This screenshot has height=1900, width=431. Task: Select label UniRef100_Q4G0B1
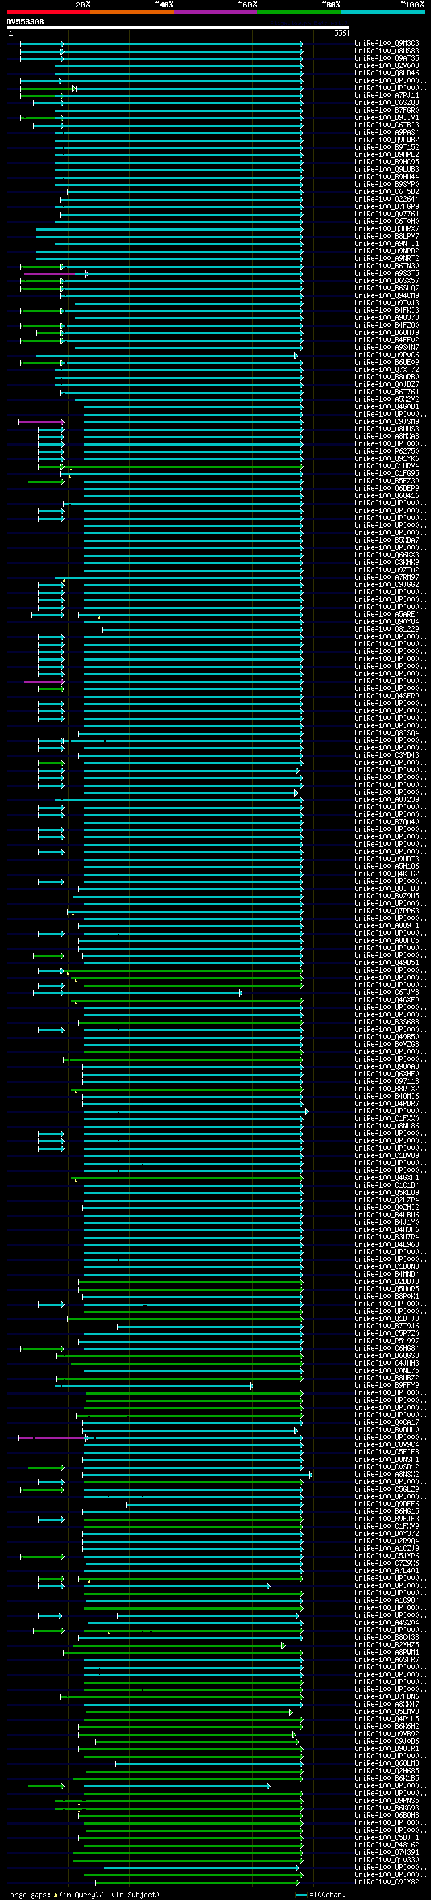click(x=387, y=406)
